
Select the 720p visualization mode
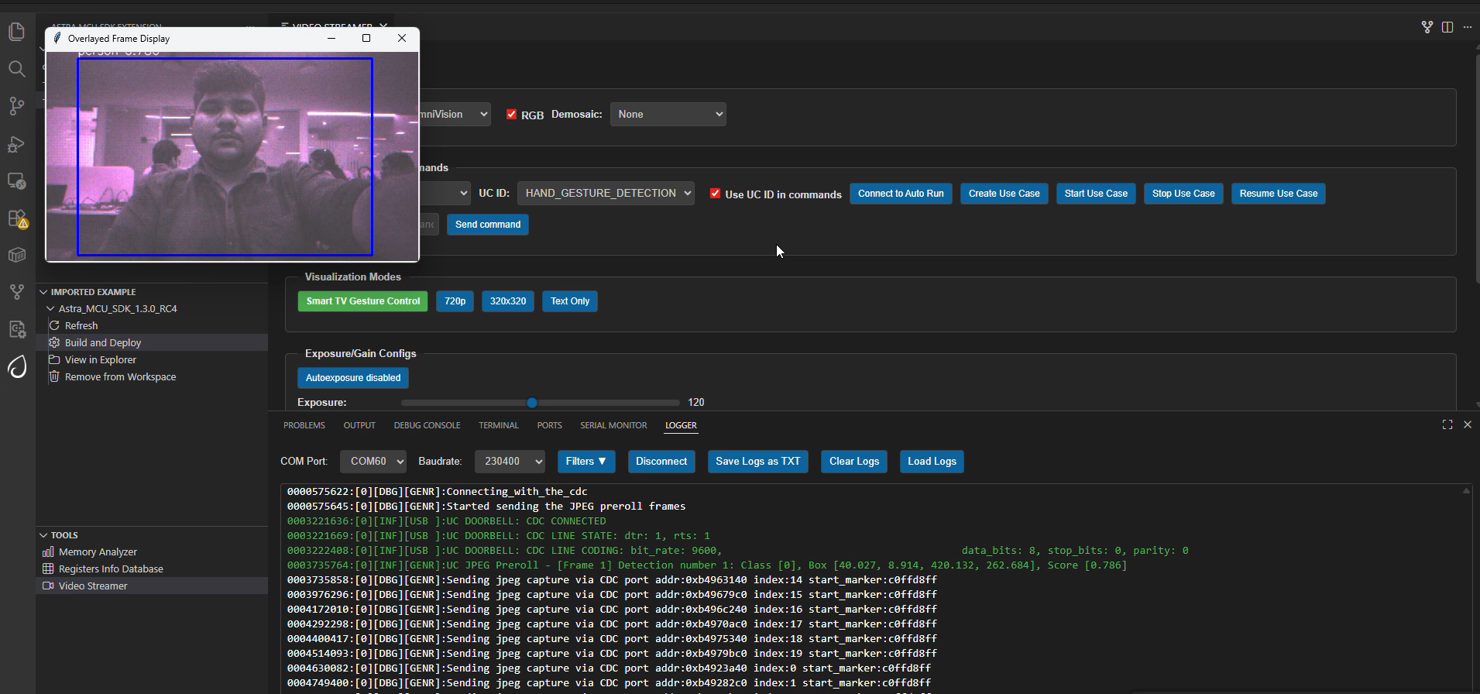pos(455,301)
